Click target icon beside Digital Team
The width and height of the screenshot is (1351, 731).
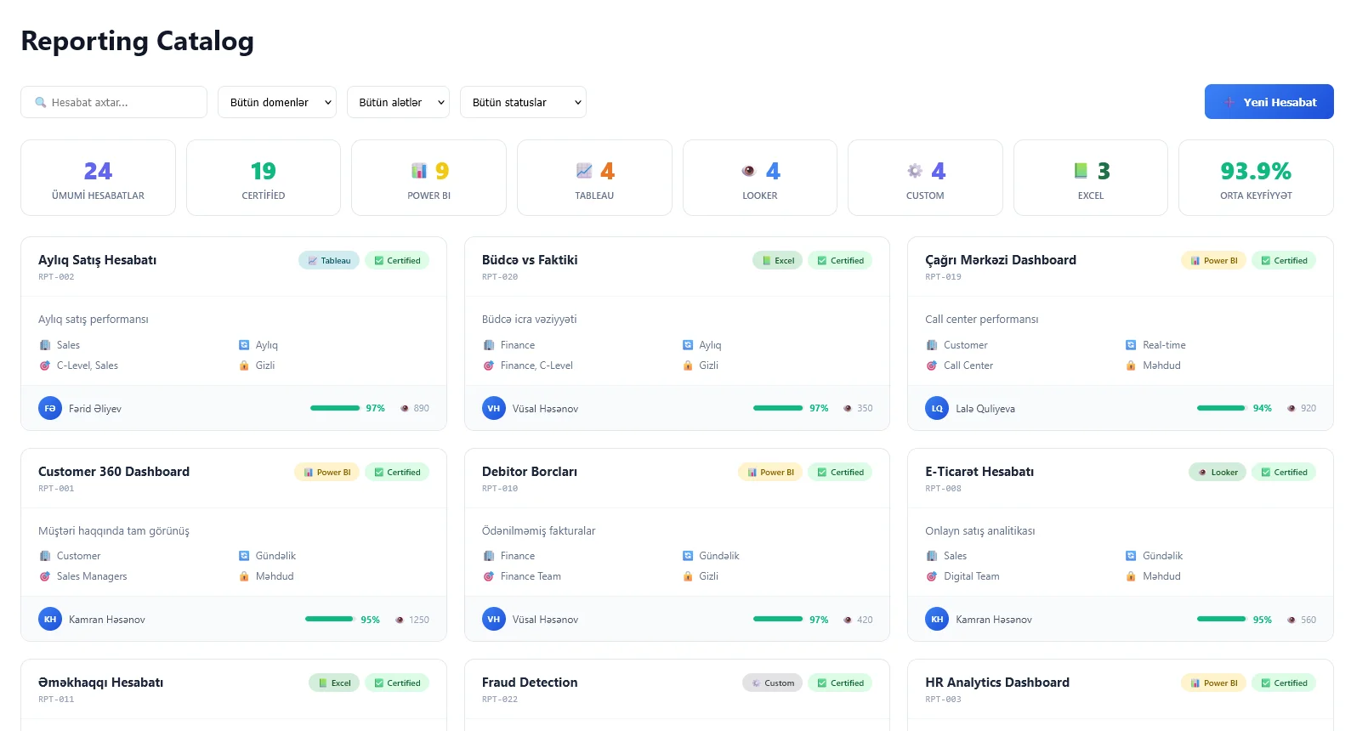pyautogui.click(x=931, y=576)
